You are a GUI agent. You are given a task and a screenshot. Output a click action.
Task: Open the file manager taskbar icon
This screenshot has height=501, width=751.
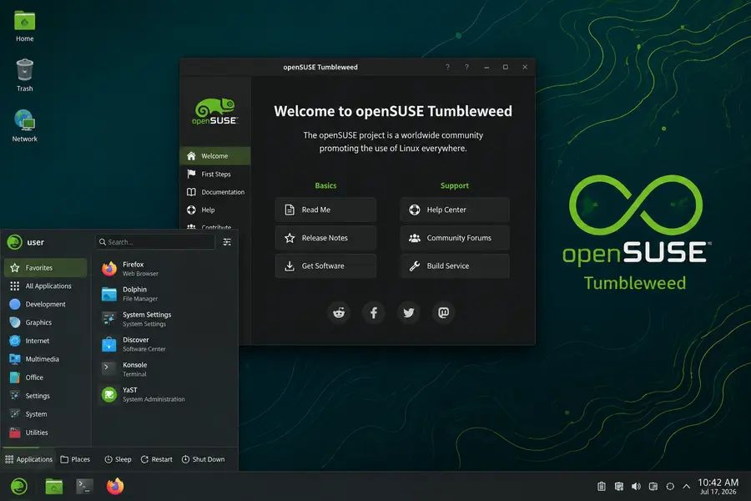tap(54, 486)
